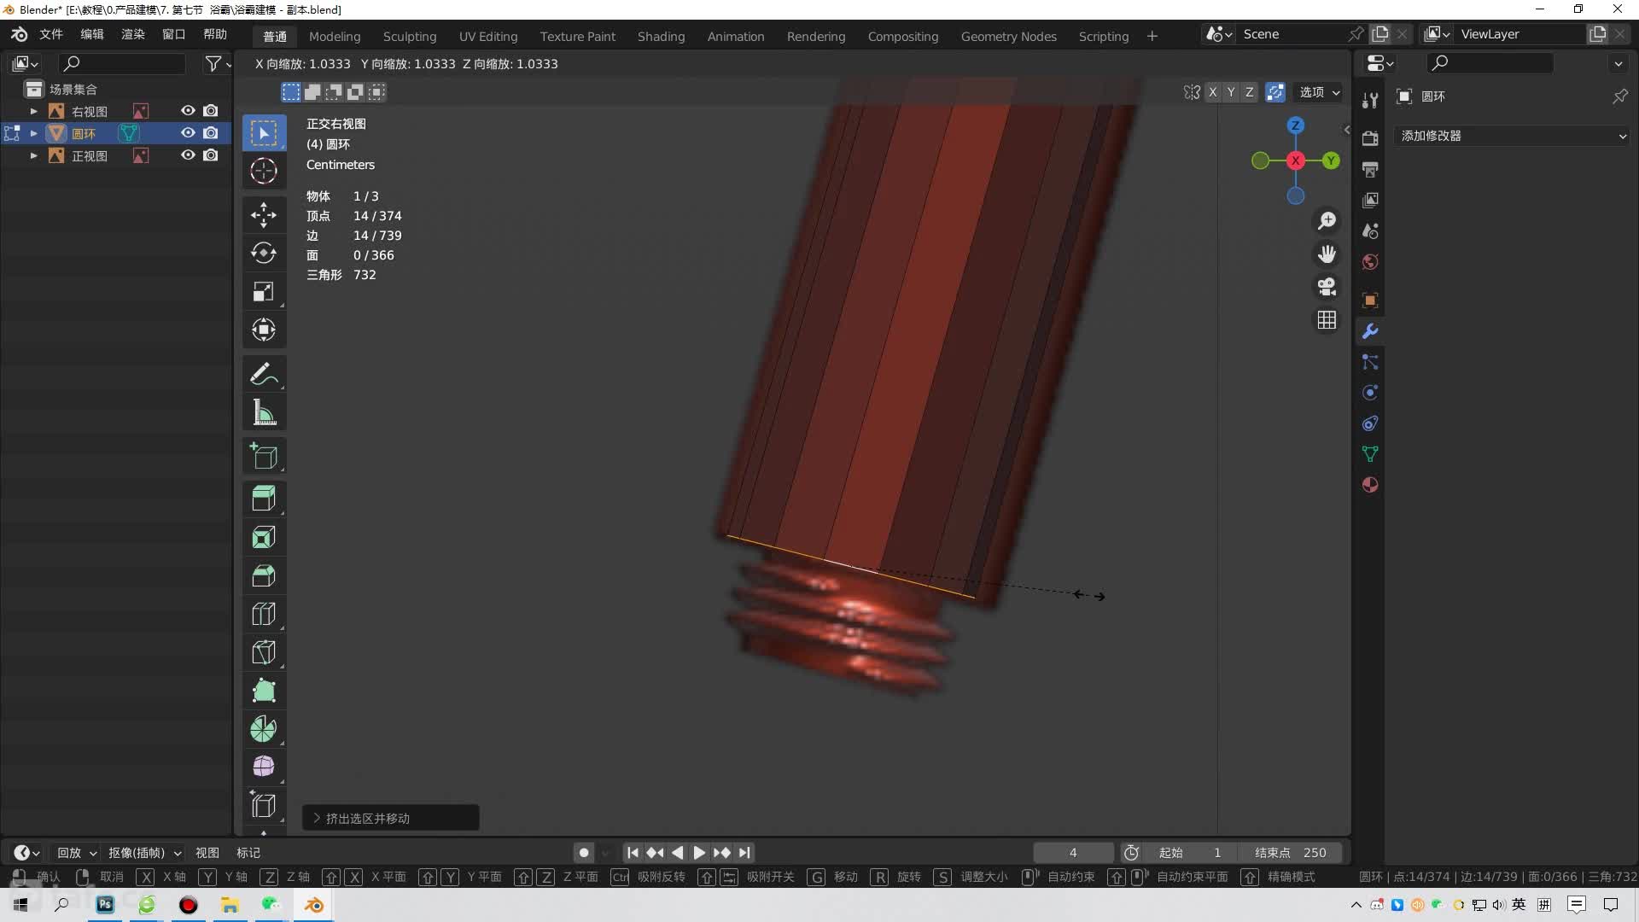This screenshot has height=922, width=1639.
Task: Expand the 正视图 tree item
Action: [33, 155]
